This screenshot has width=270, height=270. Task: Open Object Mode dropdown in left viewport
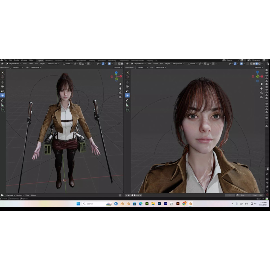[13, 64]
